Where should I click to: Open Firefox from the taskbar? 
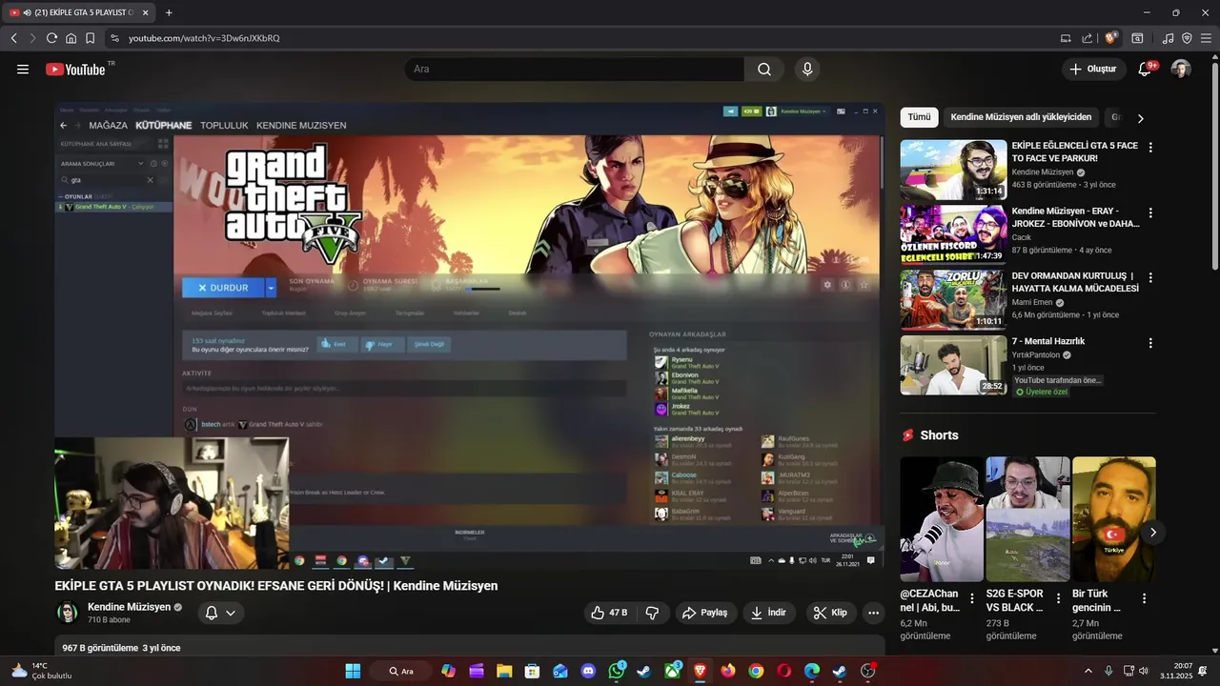[x=728, y=671]
